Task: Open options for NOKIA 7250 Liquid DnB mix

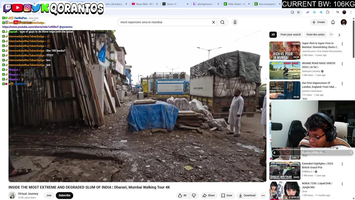Action: [342, 184]
